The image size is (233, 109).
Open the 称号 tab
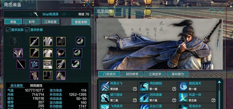(x=32, y=22)
